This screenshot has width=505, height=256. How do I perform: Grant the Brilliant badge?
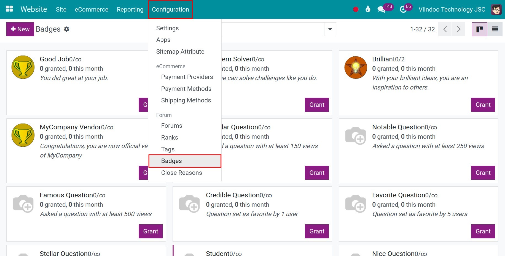point(483,105)
